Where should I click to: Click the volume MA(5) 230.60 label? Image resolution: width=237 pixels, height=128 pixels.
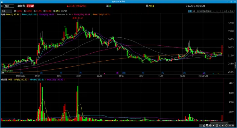coord(20,79)
